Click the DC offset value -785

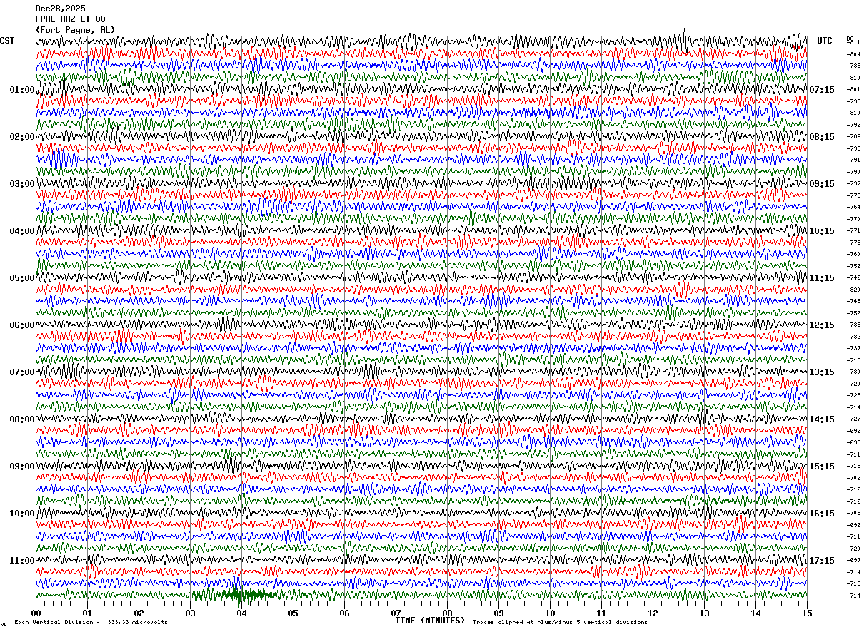click(x=854, y=66)
